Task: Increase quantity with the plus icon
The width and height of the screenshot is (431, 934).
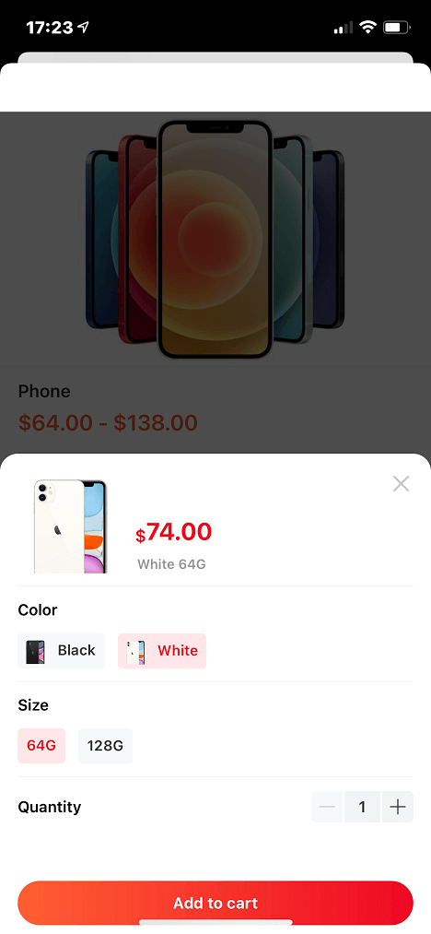Action: coord(398,807)
